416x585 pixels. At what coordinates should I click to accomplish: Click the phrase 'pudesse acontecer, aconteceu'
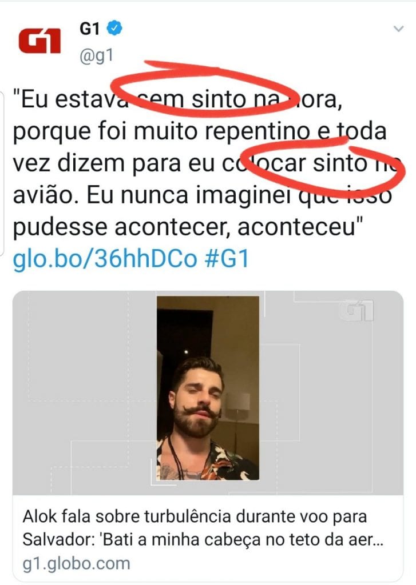tap(188, 227)
